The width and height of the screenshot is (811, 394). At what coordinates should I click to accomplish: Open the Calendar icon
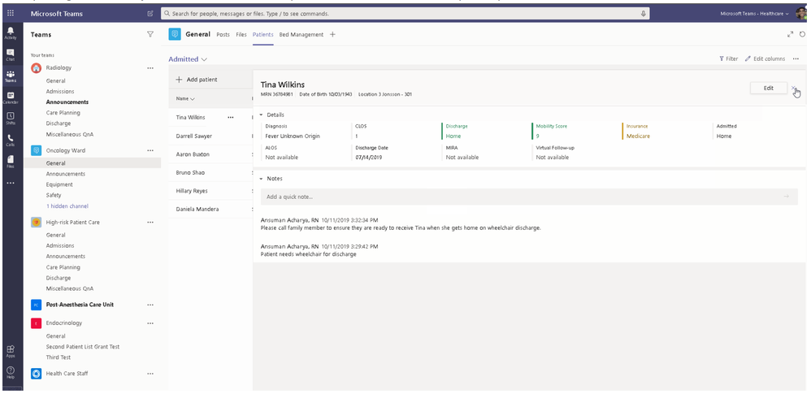click(x=11, y=97)
